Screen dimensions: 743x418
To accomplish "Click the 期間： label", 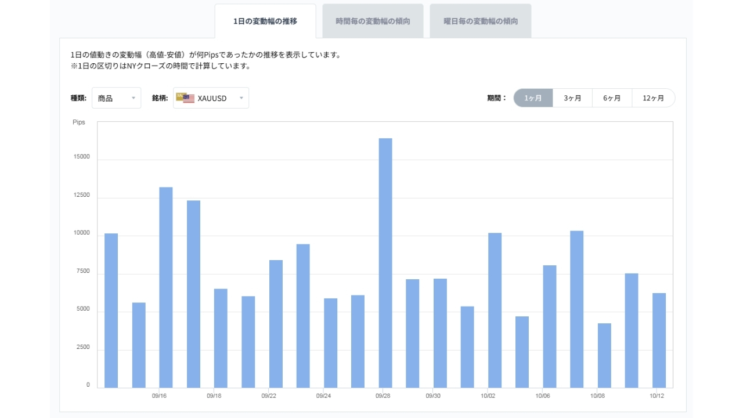I will pyautogui.click(x=497, y=98).
